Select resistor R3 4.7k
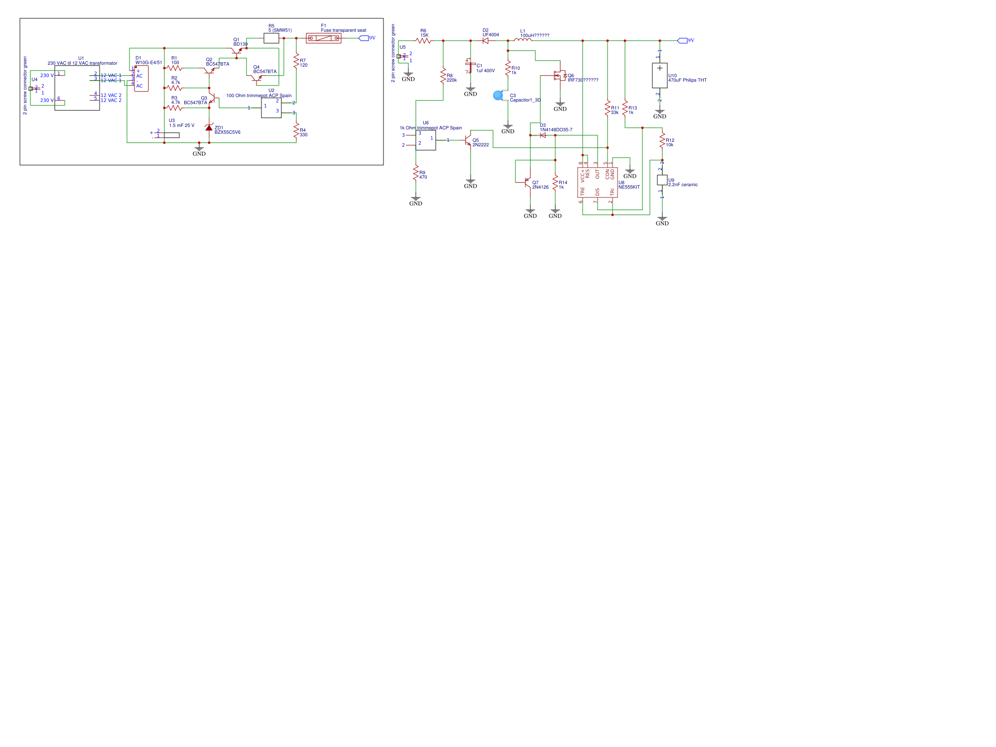996x747 pixels. (174, 107)
